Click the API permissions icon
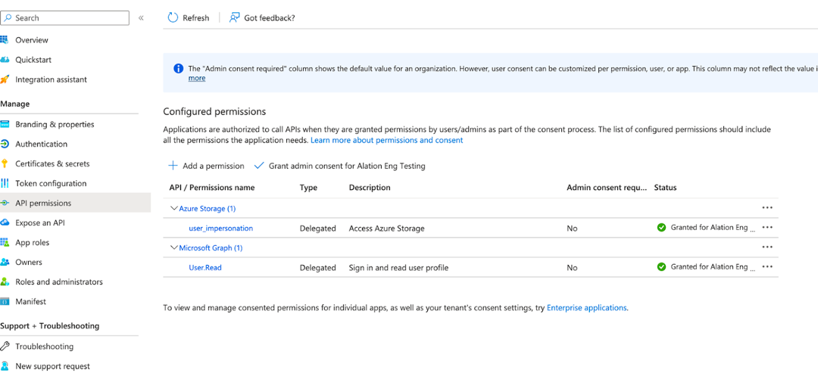 (5, 204)
